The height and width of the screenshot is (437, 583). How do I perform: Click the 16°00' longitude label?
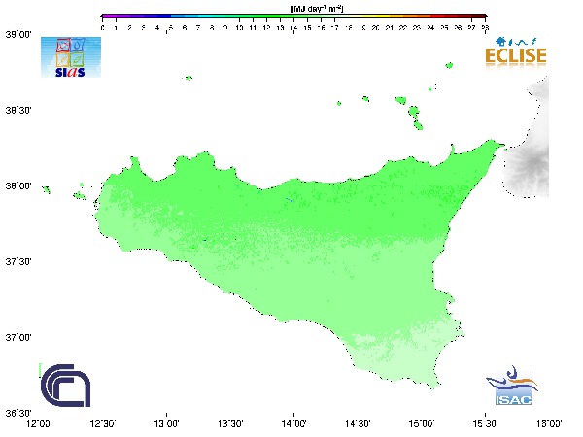coord(549,424)
